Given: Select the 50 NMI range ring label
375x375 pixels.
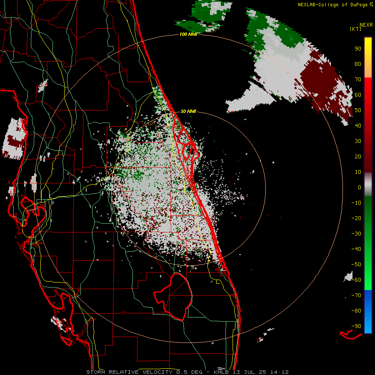Looking at the screenshot, I should point(188,111).
